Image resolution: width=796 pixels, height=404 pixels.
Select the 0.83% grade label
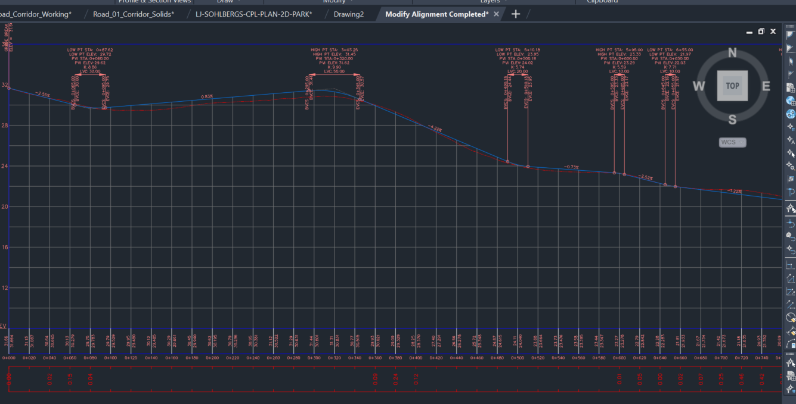coord(207,96)
